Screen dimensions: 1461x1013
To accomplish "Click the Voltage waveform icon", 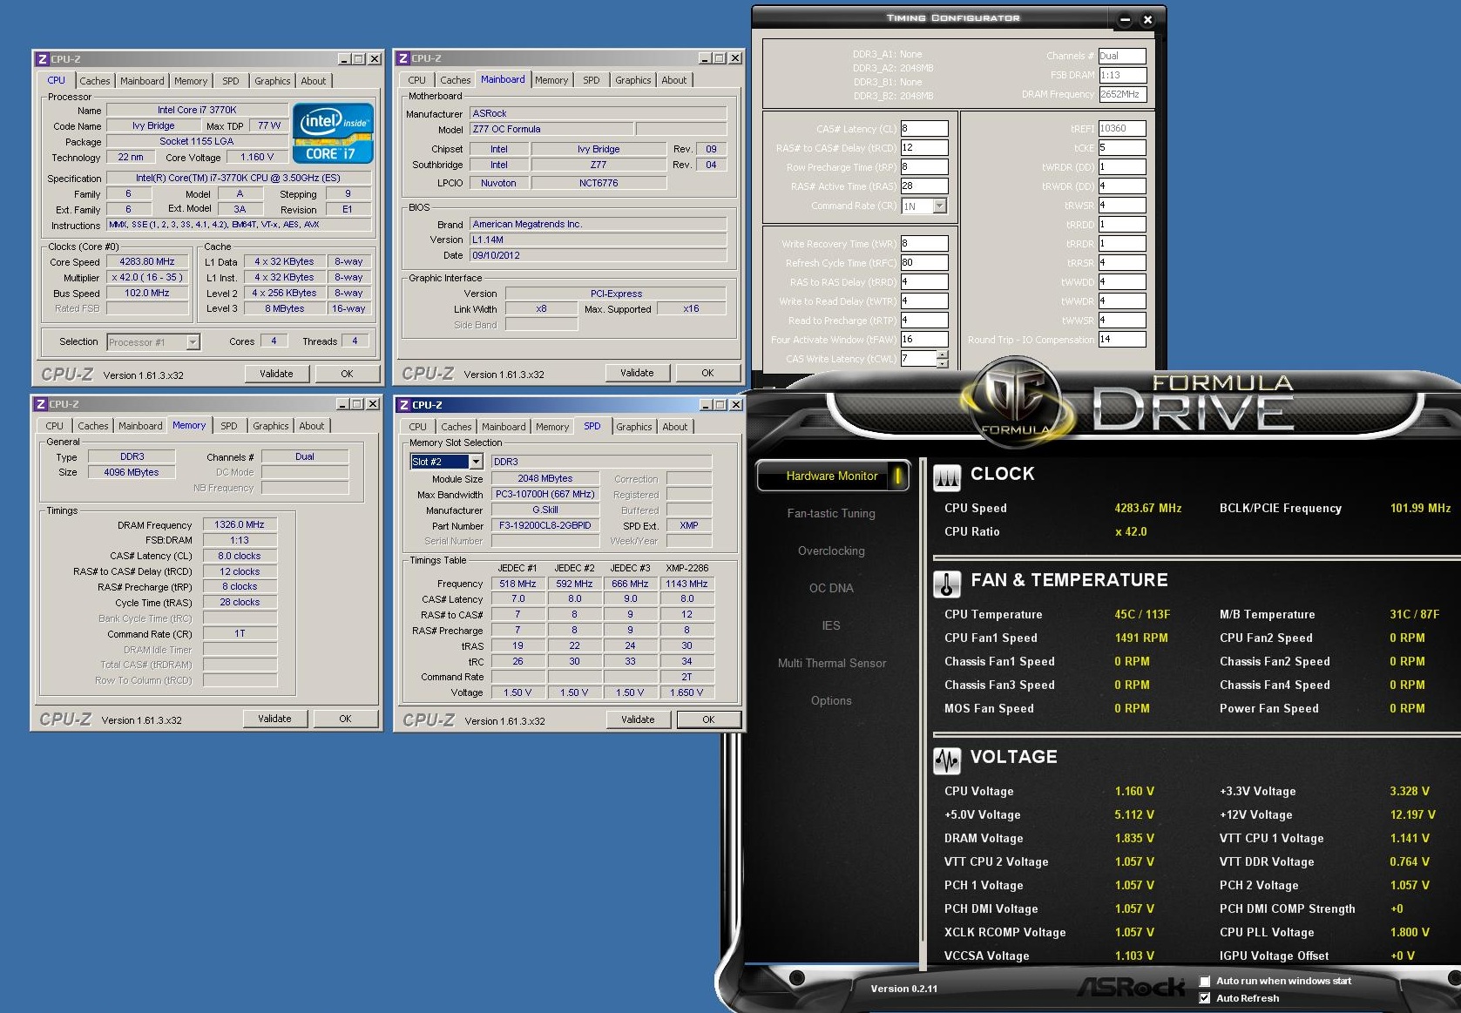I will (946, 760).
